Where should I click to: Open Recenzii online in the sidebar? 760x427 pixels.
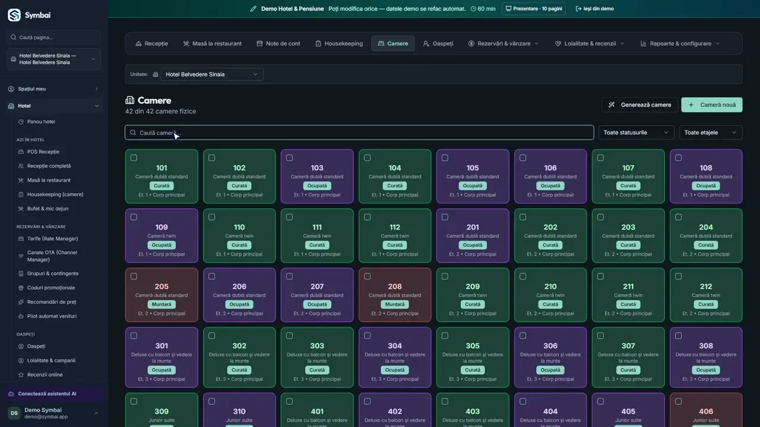coord(45,375)
